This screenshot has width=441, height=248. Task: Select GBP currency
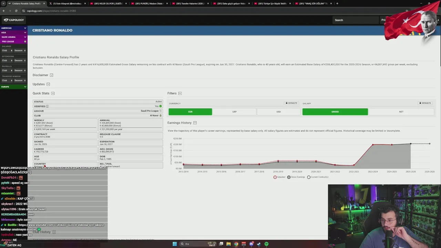(234, 112)
